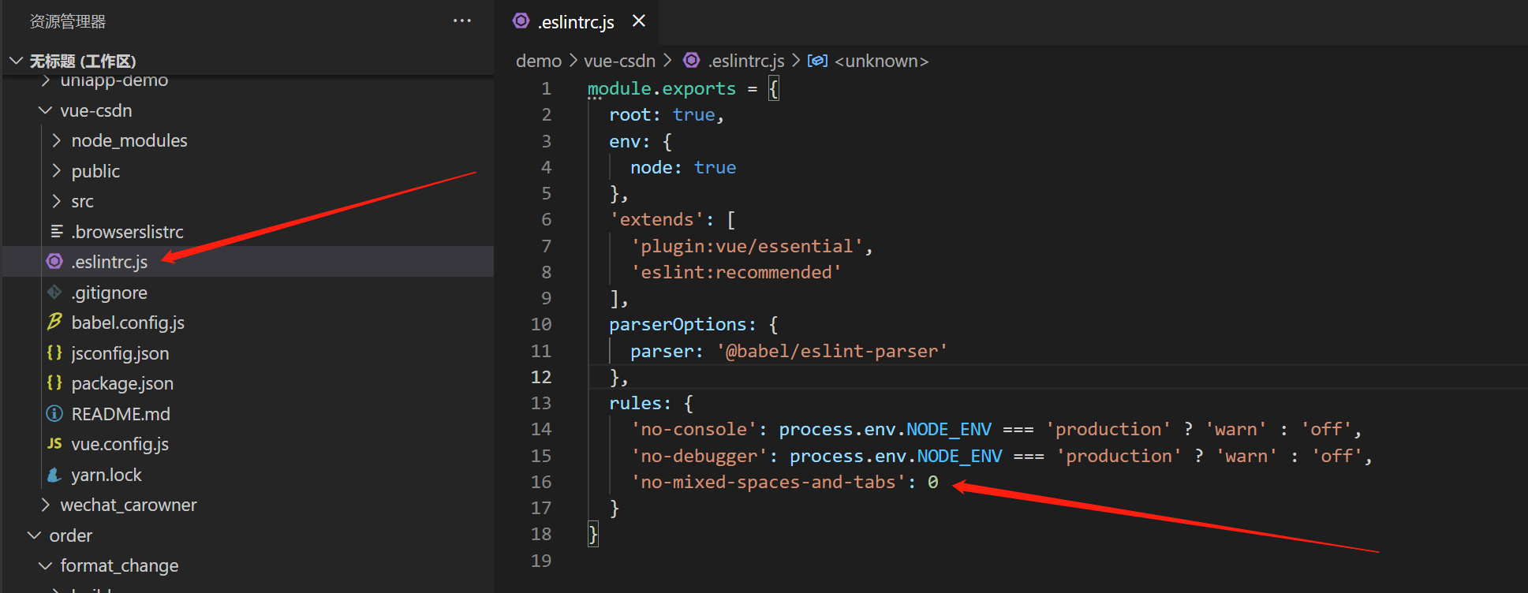The image size is (1528, 593).
Task: Open the explorer more actions ellipsis menu
Action: pyautogui.click(x=462, y=21)
